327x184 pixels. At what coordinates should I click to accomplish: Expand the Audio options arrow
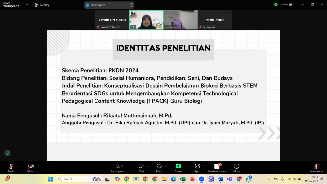(x=18, y=166)
